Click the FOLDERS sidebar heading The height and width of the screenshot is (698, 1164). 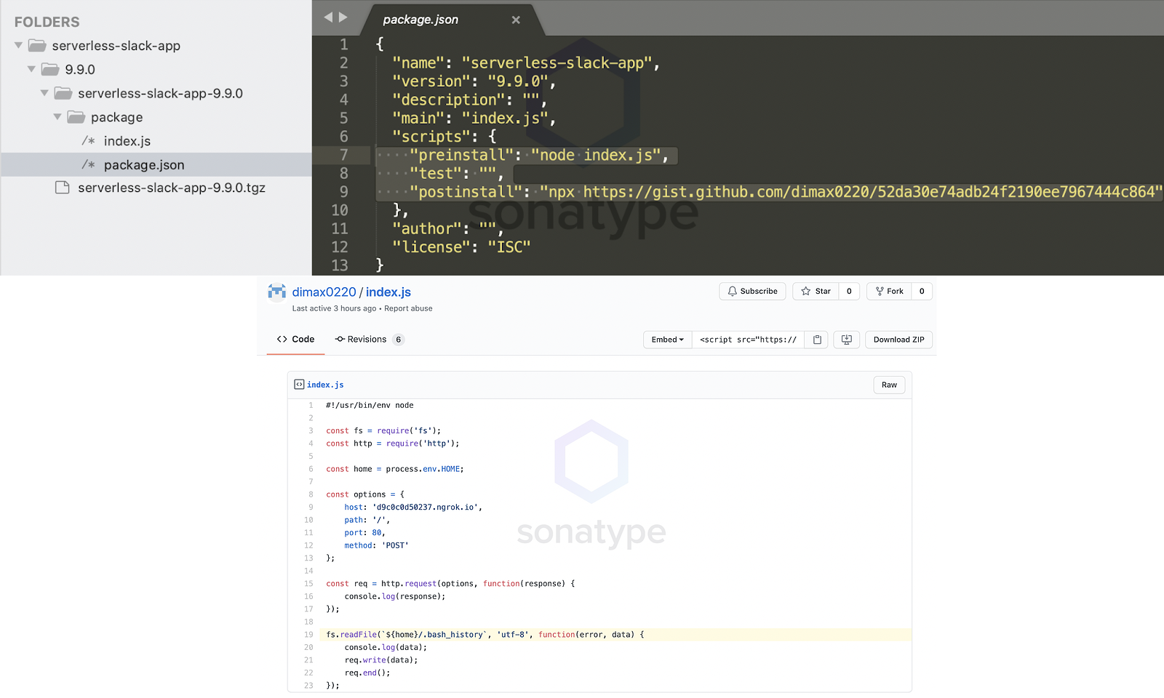point(47,23)
